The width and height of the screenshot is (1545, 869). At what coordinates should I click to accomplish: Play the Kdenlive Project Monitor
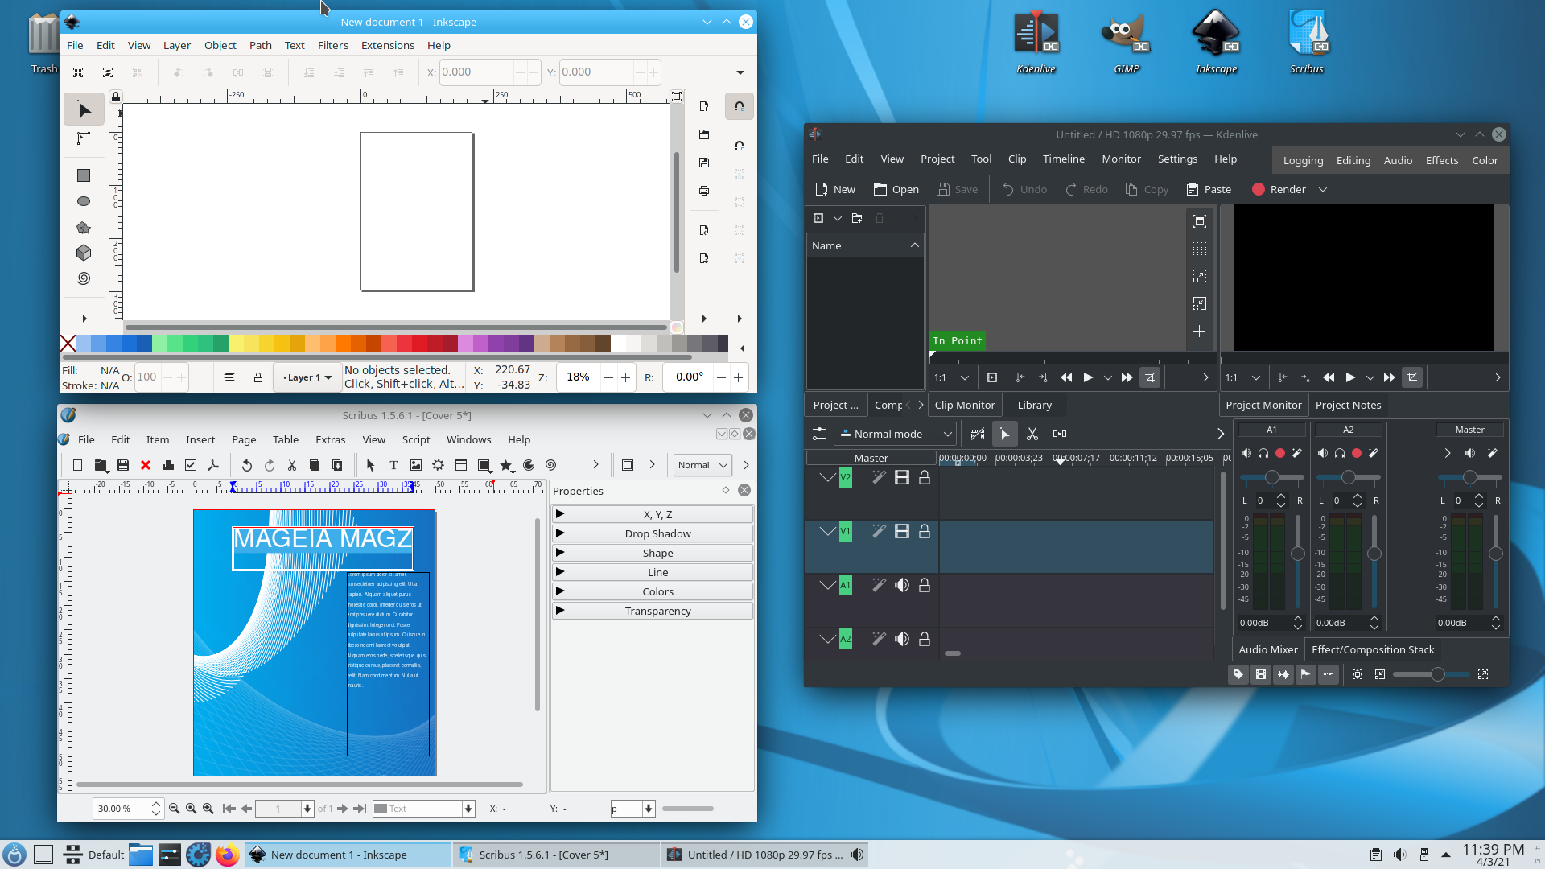coord(1350,377)
